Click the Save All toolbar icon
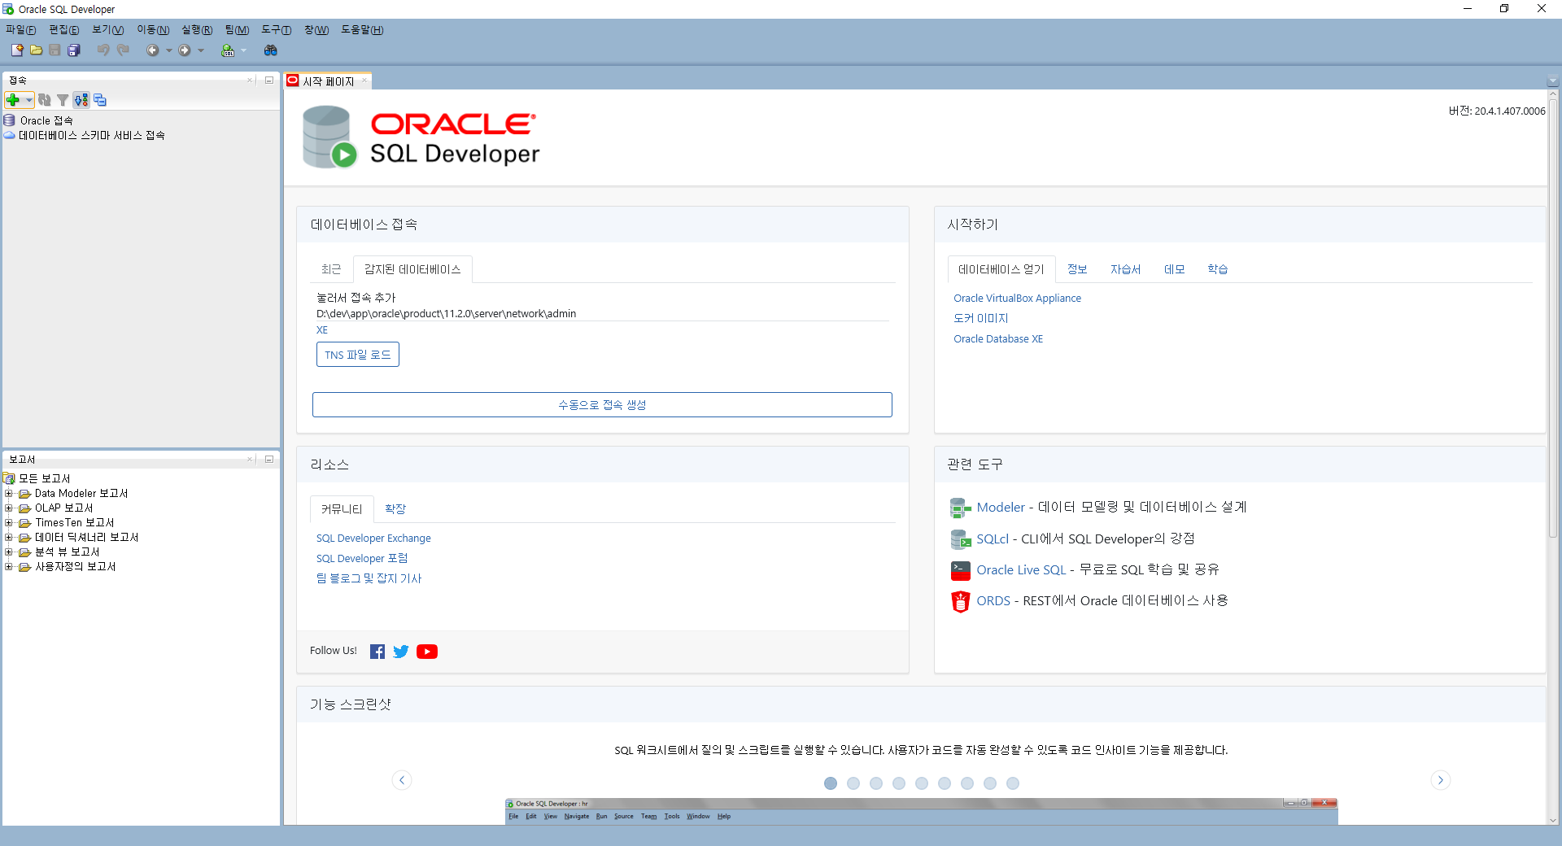Screen dimensions: 1562x846 [x=73, y=50]
